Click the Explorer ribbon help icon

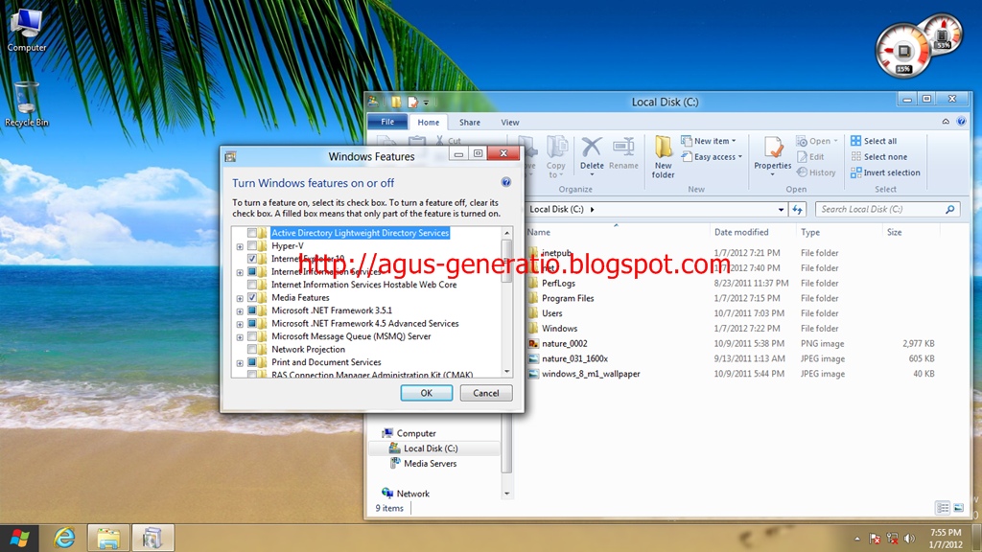(x=961, y=122)
